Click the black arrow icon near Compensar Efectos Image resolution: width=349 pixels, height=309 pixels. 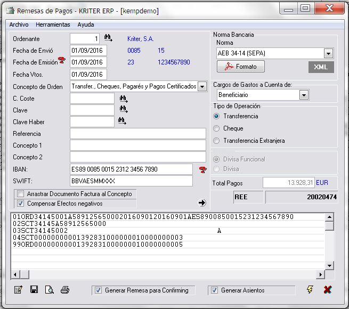tap(202, 202)
